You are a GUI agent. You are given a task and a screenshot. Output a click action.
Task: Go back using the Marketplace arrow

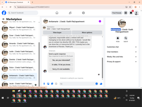[3, 19]
